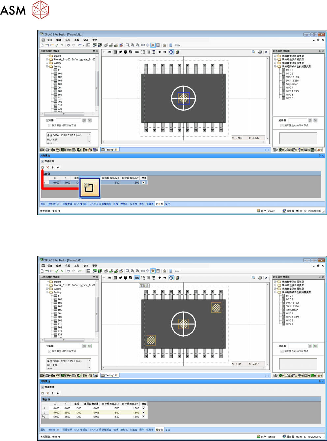This screenshot has width=327, height=441.
Task: Open 视像检验 bottom tab in second screenshot
Action: (x=67, y=430)
